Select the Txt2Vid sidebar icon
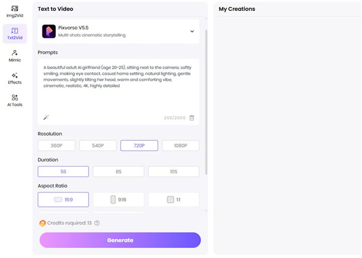The width and height of the screenshot is (362, 258). (14, 34)
